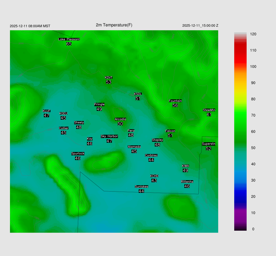Select the KDVT station temperature marker

[x=109, y=82]
